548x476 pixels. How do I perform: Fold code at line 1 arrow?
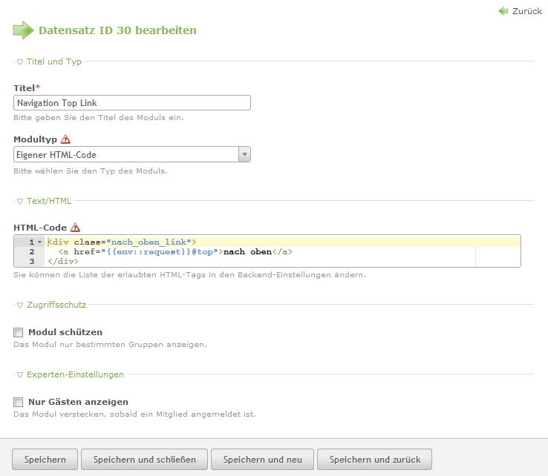point(39,242)
